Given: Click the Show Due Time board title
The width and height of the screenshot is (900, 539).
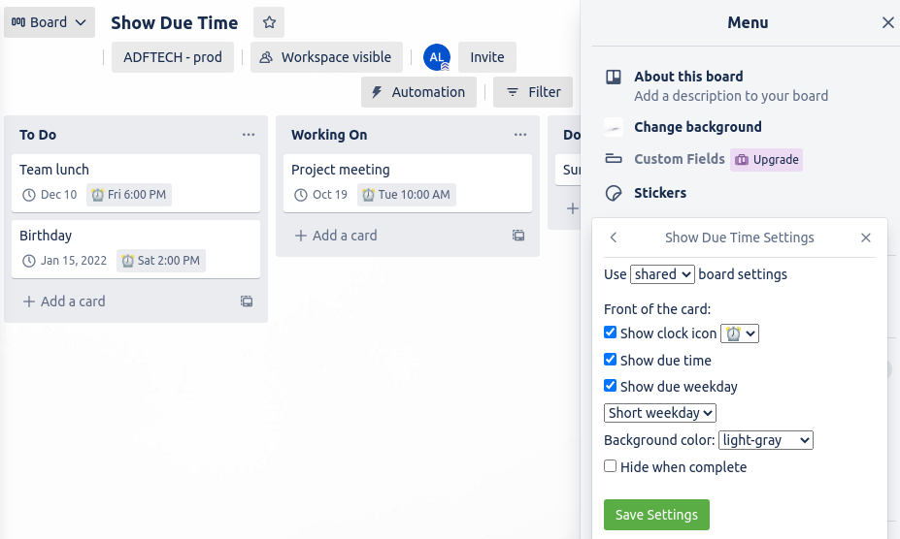Looking at the screenshot, I should 175,22.
